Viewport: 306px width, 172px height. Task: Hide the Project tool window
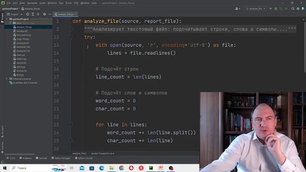[x=50, y=14]
